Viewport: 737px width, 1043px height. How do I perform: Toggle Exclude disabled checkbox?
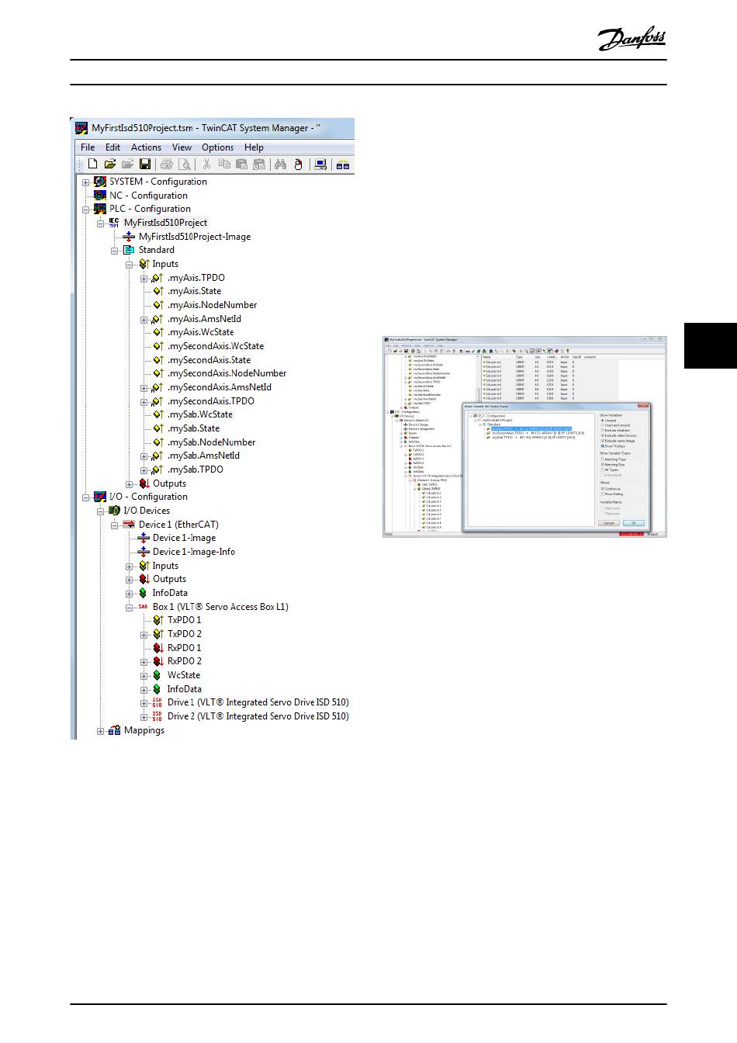pos(604,431)
